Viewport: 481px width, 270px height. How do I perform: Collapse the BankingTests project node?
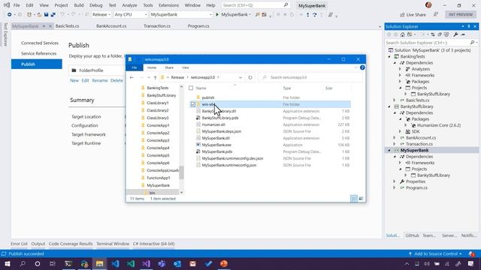[389, 57]
